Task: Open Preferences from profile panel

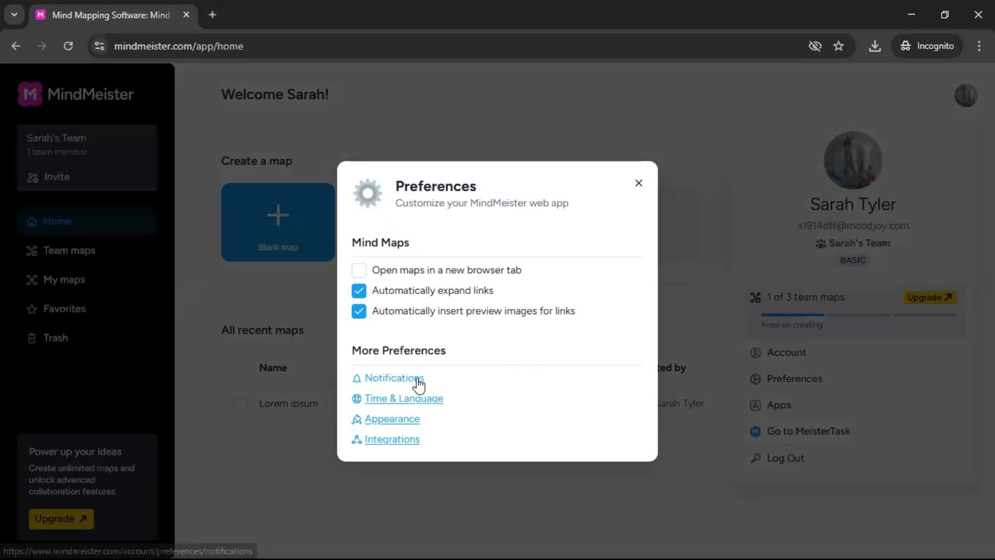Action: pyautogui.click(x=794, y=379)
